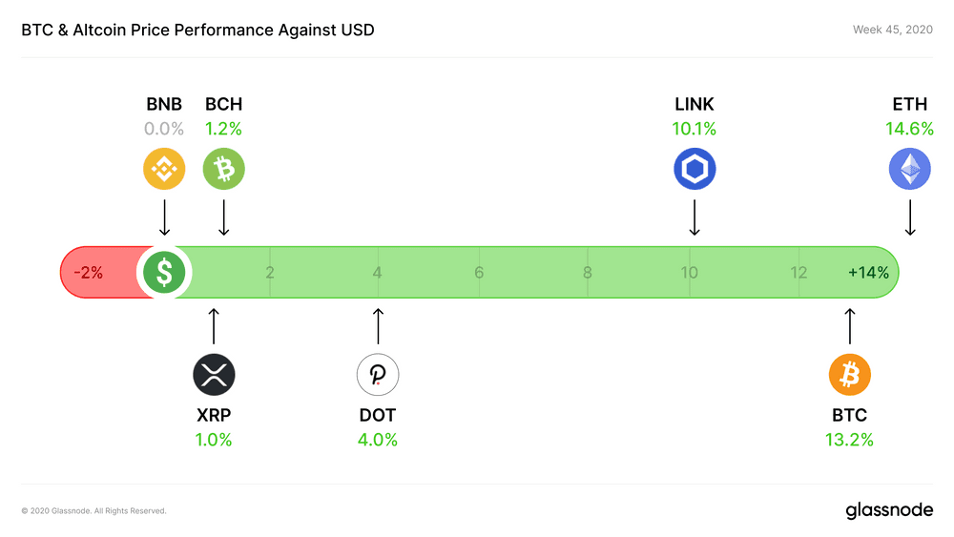954x537 pixels.
Task: Click the glassnode logo
Action: (889, 510)
